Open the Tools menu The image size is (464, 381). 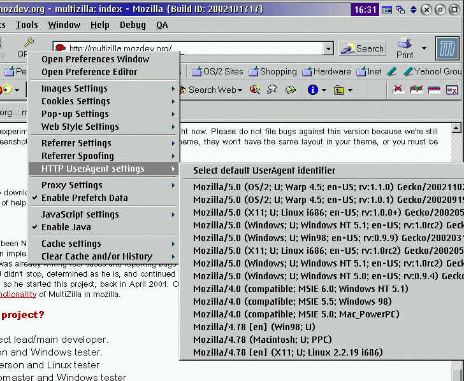tap(27, 25)
